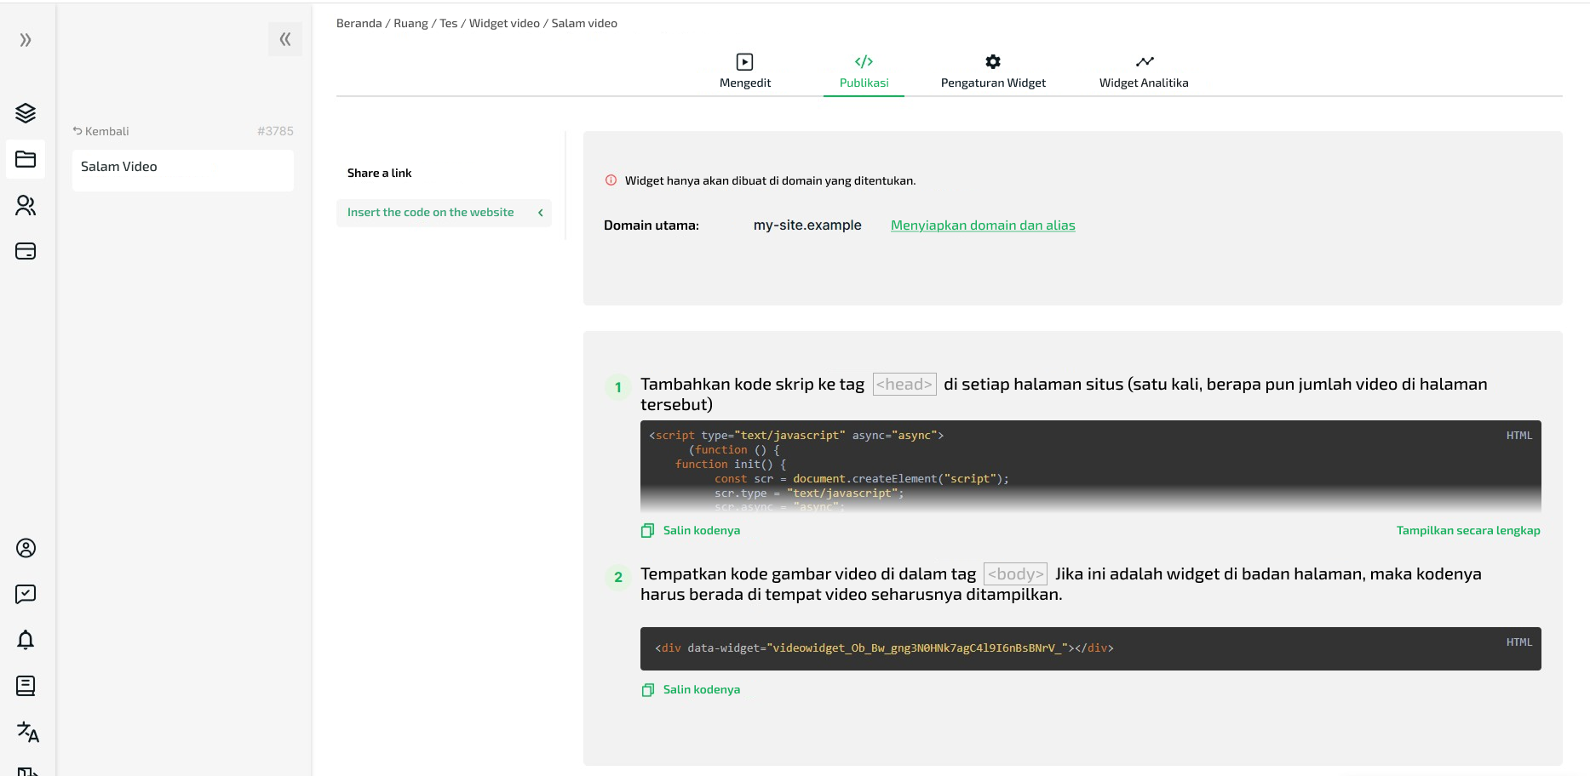Viewport: 1590px width, 776px height.
Task: Go back with Kembali link
Action: [x=100, y=131]
